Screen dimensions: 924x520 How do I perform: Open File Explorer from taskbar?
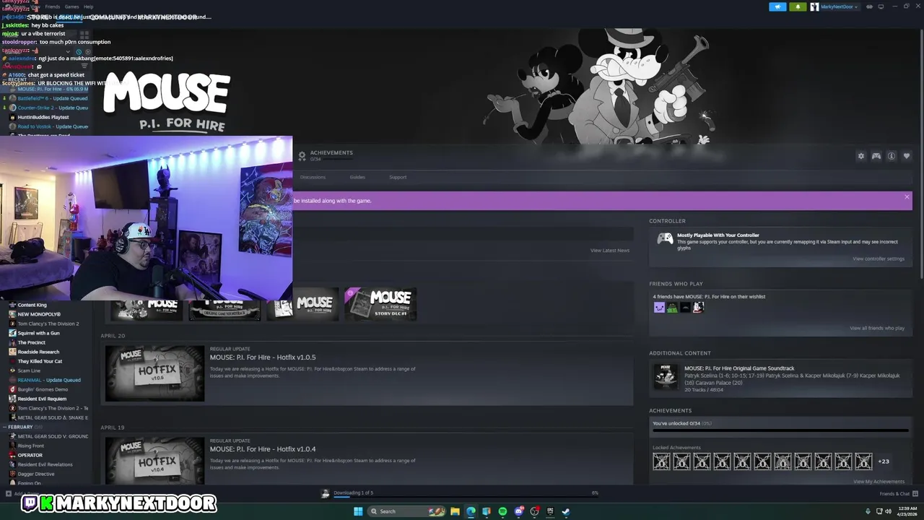tap(455, 511)
